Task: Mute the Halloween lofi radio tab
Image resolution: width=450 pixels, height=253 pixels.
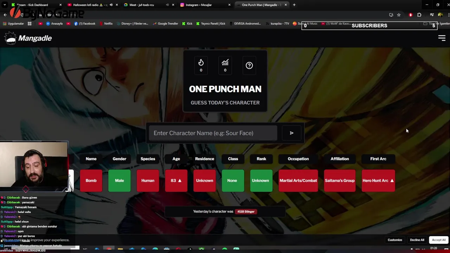Action: point(111,5)
